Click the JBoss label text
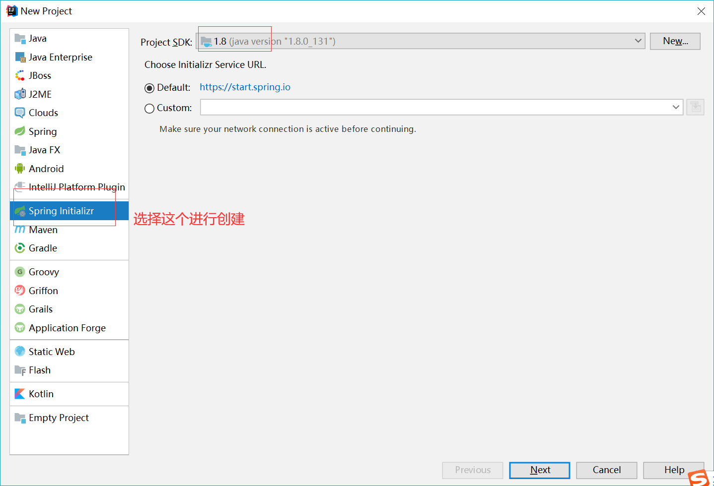The image size is (714, 486). pos(40,75)
